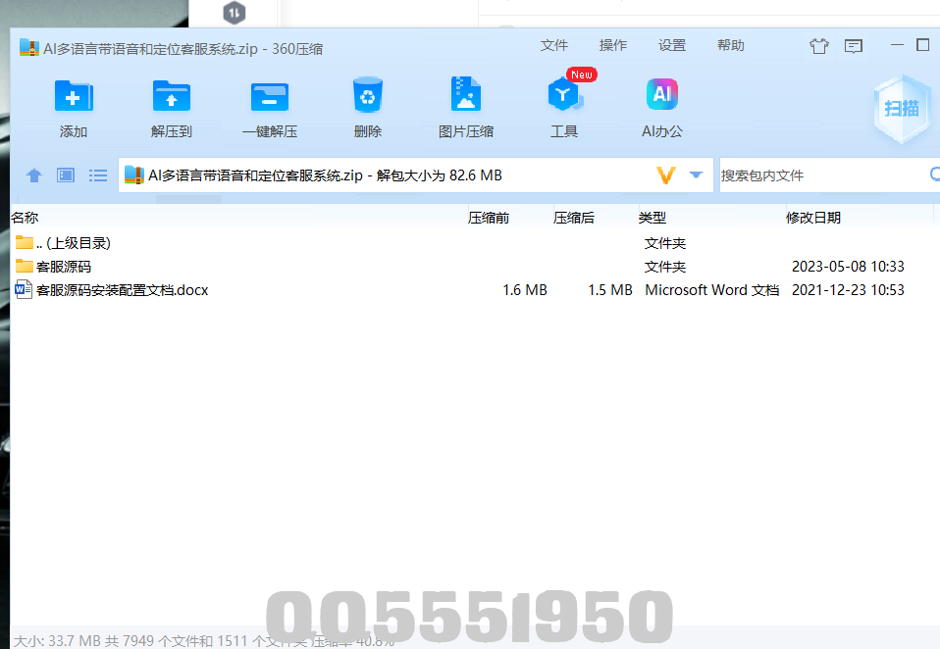Open the 设置 (Settings) menu
Image resolution: width=940 pixels, height=649 pixels.
tap(671, 45)
